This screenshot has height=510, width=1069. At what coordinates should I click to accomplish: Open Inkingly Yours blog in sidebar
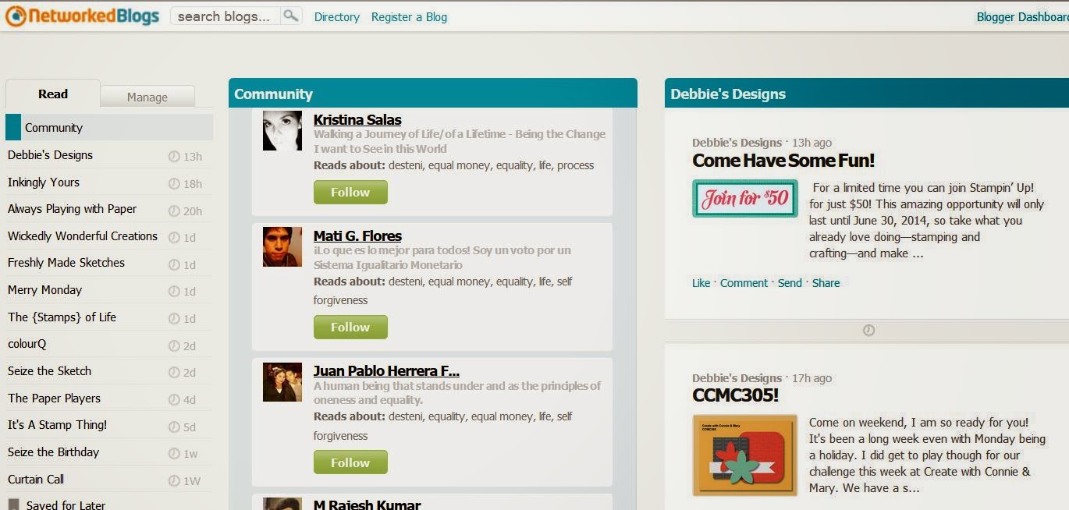pos(44,182)
